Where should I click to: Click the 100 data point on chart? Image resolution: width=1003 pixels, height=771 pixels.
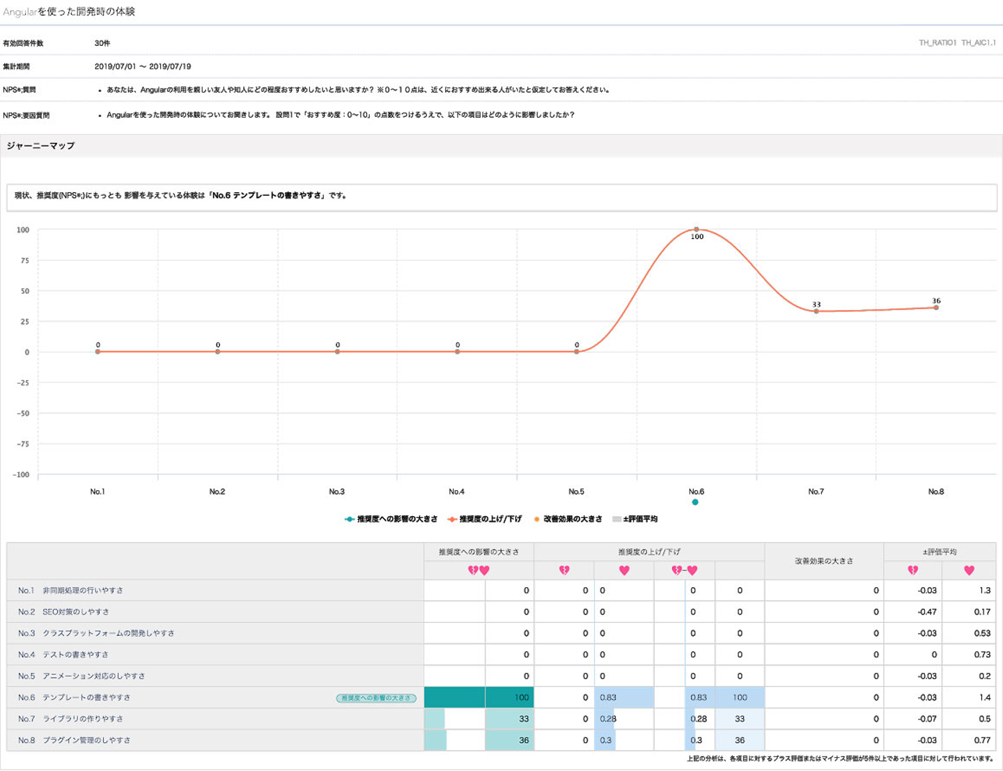pyautogui.click(x=697, y=229)
